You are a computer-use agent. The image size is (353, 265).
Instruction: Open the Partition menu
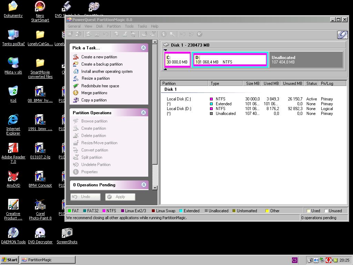click(x=114, y=26)
